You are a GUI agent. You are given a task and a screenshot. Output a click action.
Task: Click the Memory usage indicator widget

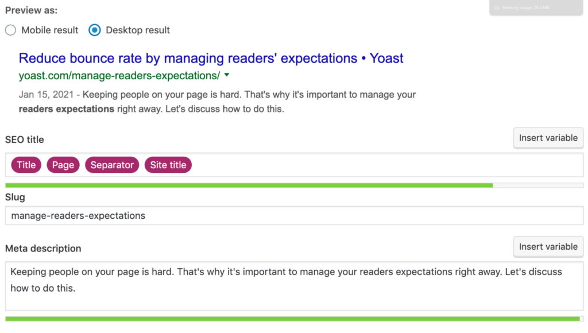pos(536,7)
